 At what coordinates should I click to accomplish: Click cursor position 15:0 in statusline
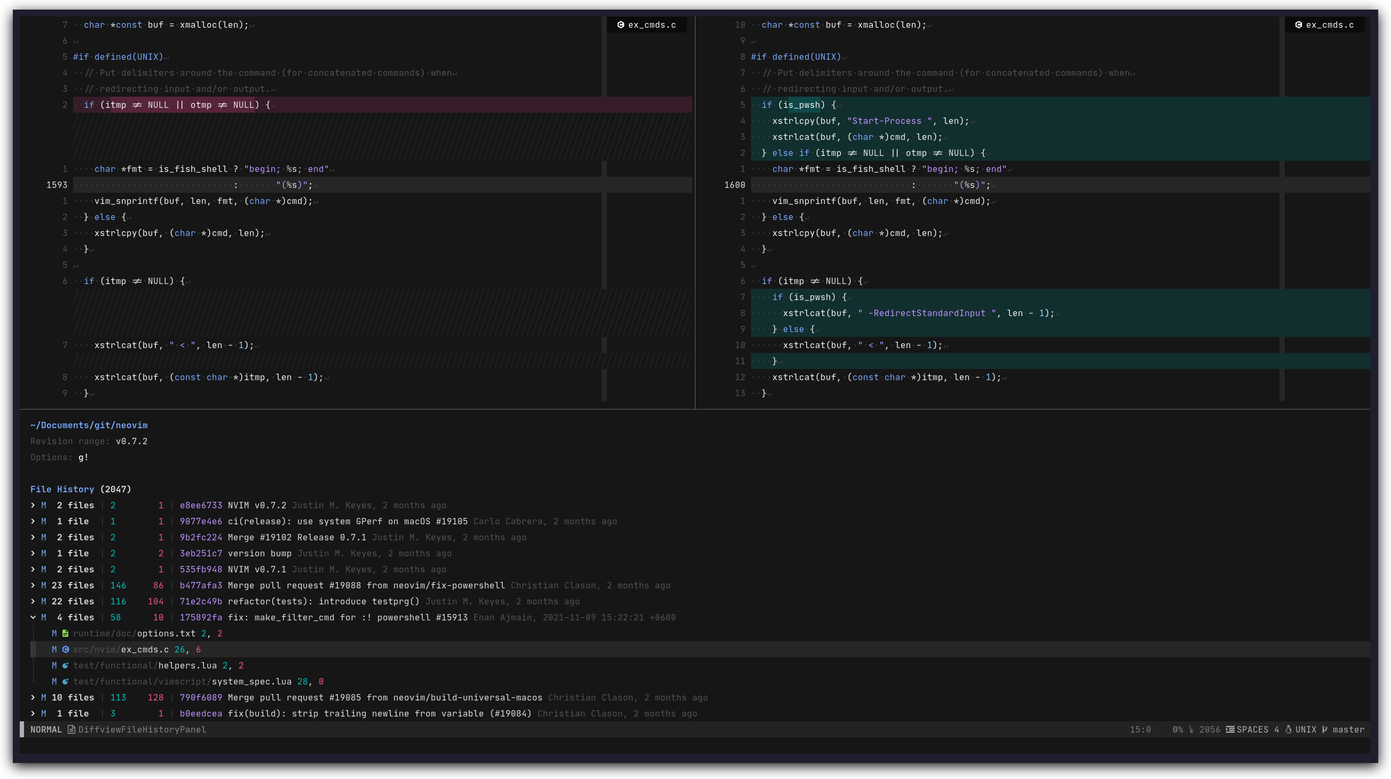[x=1140, y=729]
